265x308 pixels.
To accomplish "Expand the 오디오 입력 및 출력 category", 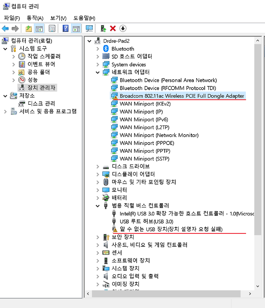I will [98, 276].
